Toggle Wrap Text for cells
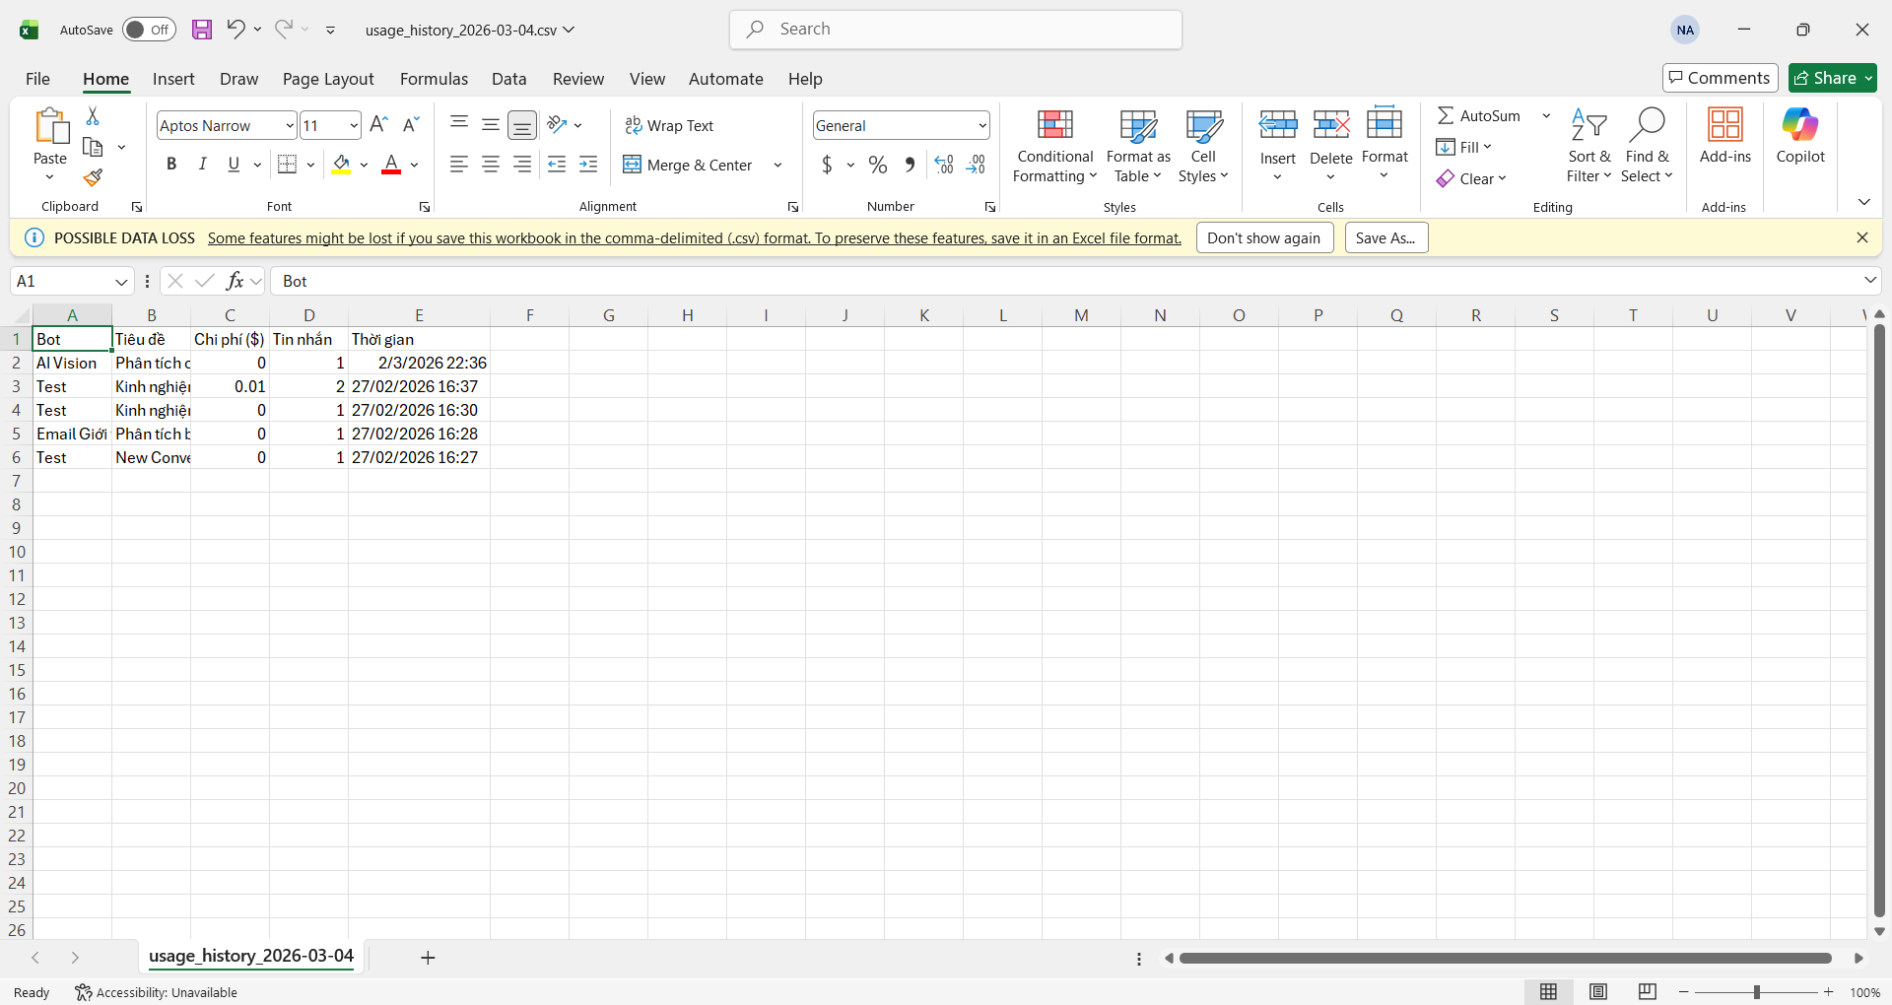This screenshot has width=1892, height=1005. [x=669, y=126]
